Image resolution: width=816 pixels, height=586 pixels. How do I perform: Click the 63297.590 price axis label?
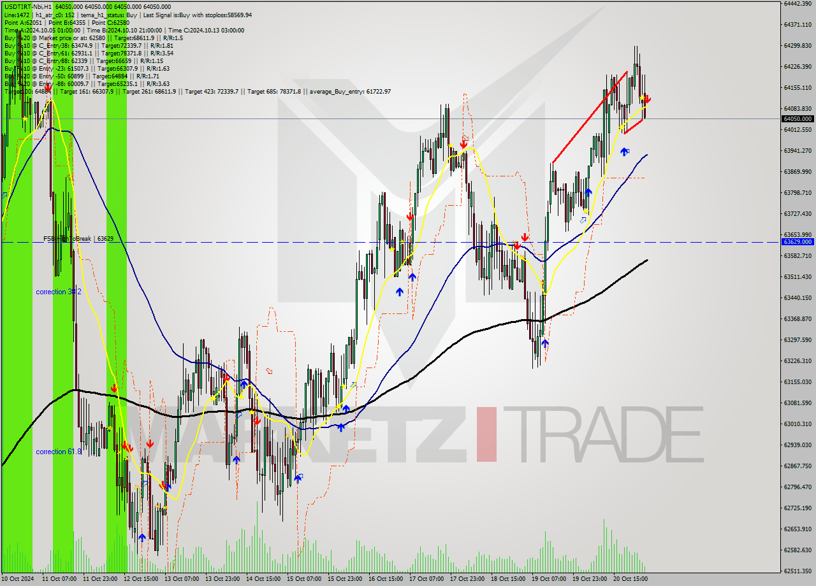798,339
